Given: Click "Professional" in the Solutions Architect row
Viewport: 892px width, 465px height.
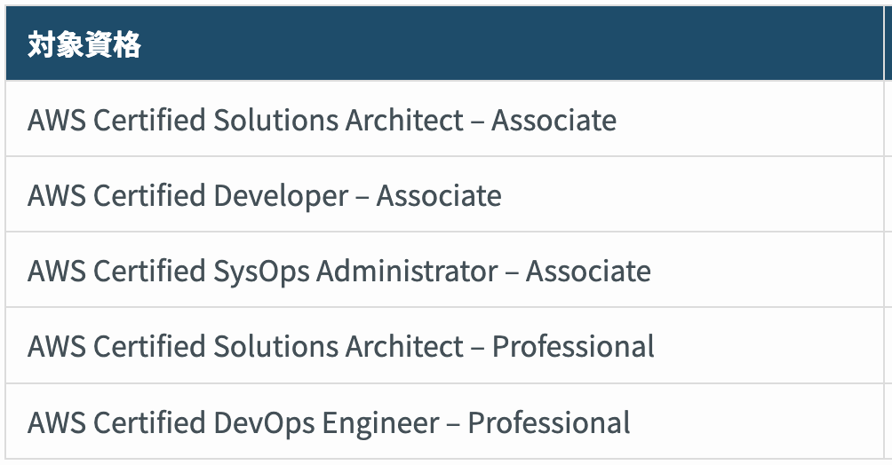Looking at the screenshot, I should click(x=573, y=346).
